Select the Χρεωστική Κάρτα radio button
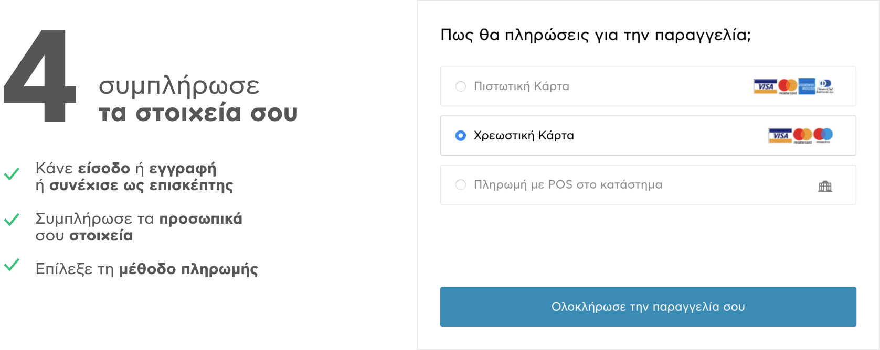This screenshot has width=880, height=350. pyautogui.click(x=461, y=136)
